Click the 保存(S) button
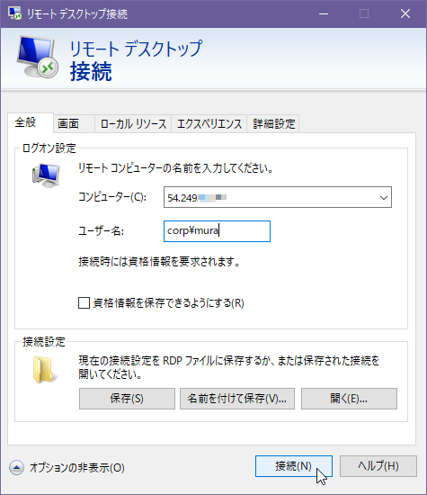Viewport: 427px width, 495px height. tap(127, 399)
